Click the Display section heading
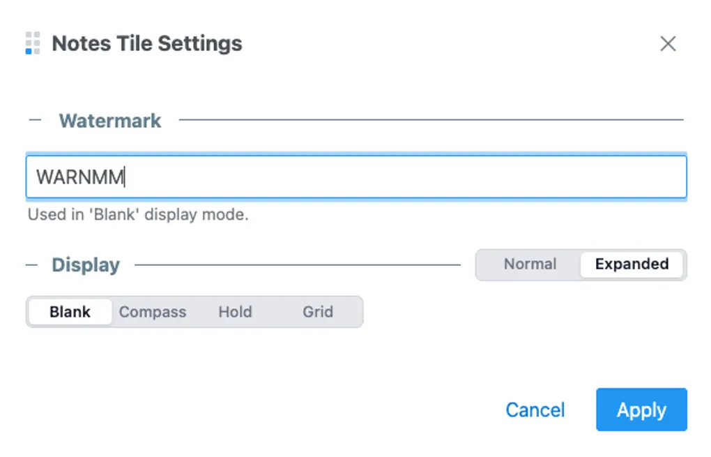Screen dimensions: 711x457 [86, 265]
